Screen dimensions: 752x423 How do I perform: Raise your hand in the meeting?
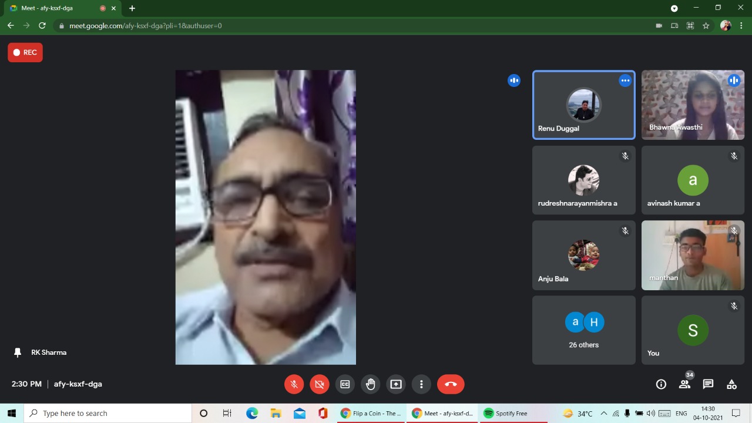point(370,384)
